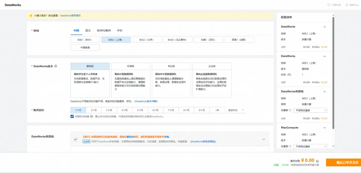The height and width of the screenshot is (173, 361).
Task: Select the 专业版 edition card
Action: tap(171, 80)
